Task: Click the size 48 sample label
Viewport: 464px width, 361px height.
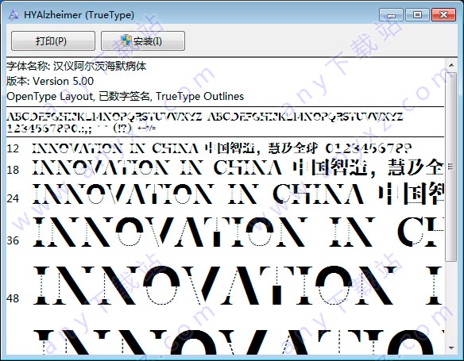Action: click(13, 298)
